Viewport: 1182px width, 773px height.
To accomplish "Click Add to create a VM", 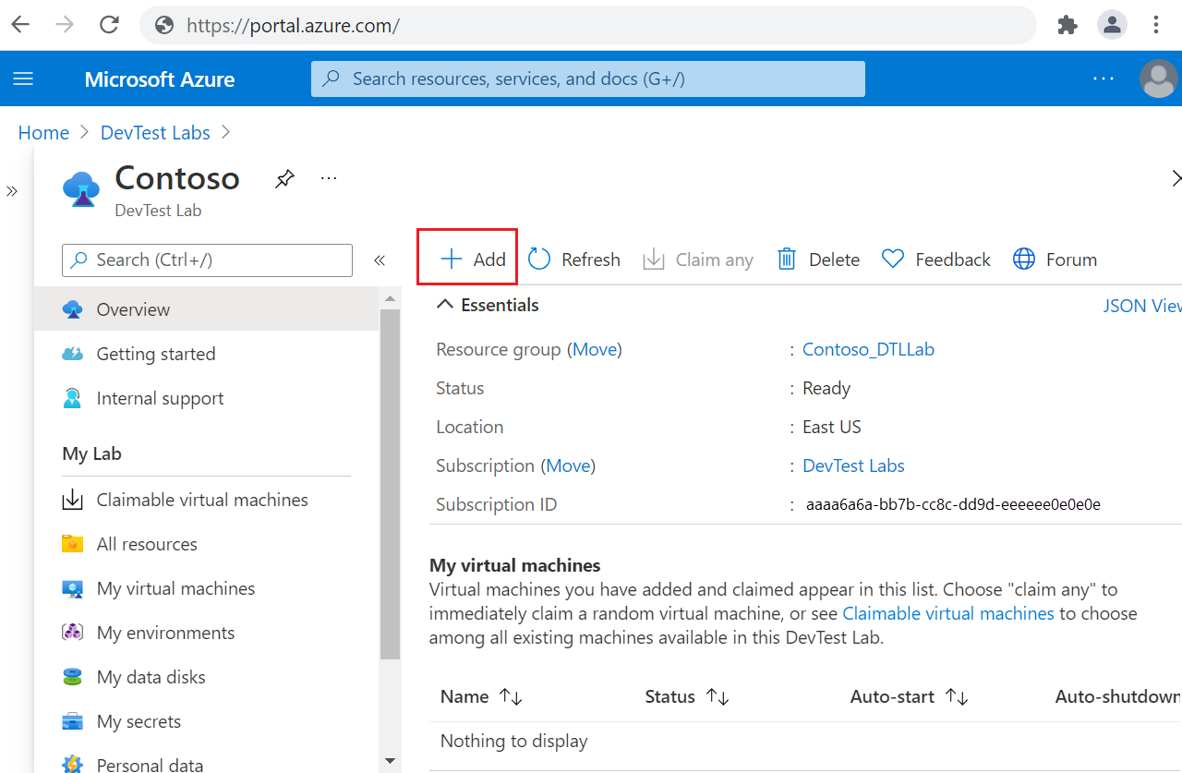I will click(472, 260).
